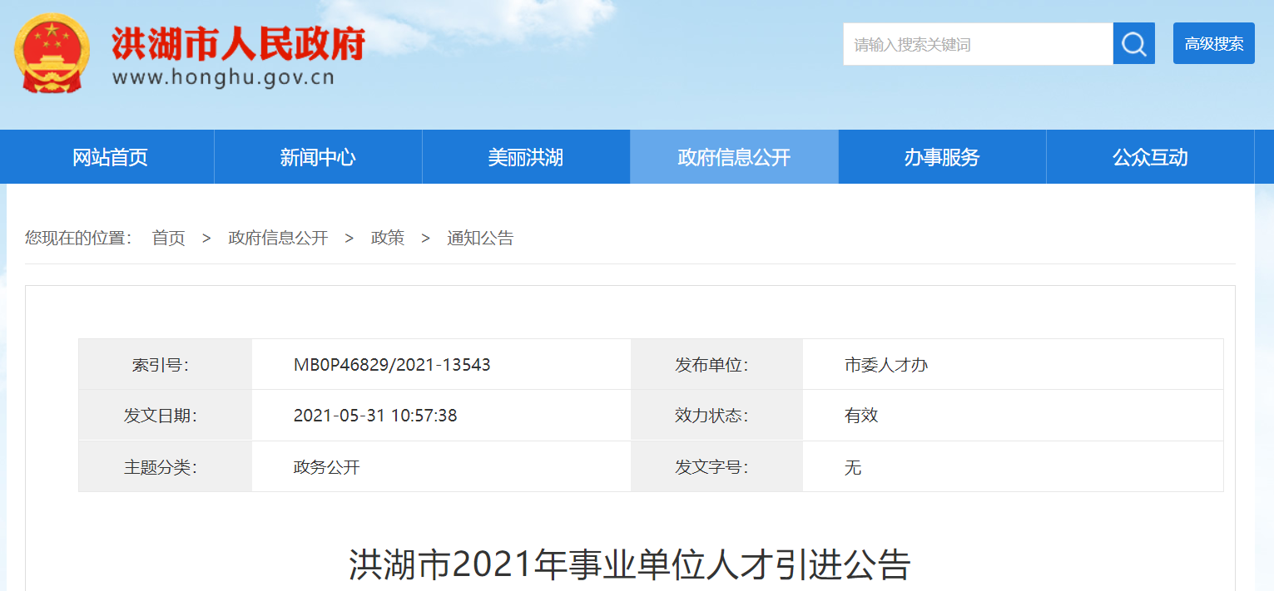Click the article title 洪湖市2021年事业单位人才引进公告
This screenshot has width=1274, height=591.
pyautogui.click(x=630, y=565)
